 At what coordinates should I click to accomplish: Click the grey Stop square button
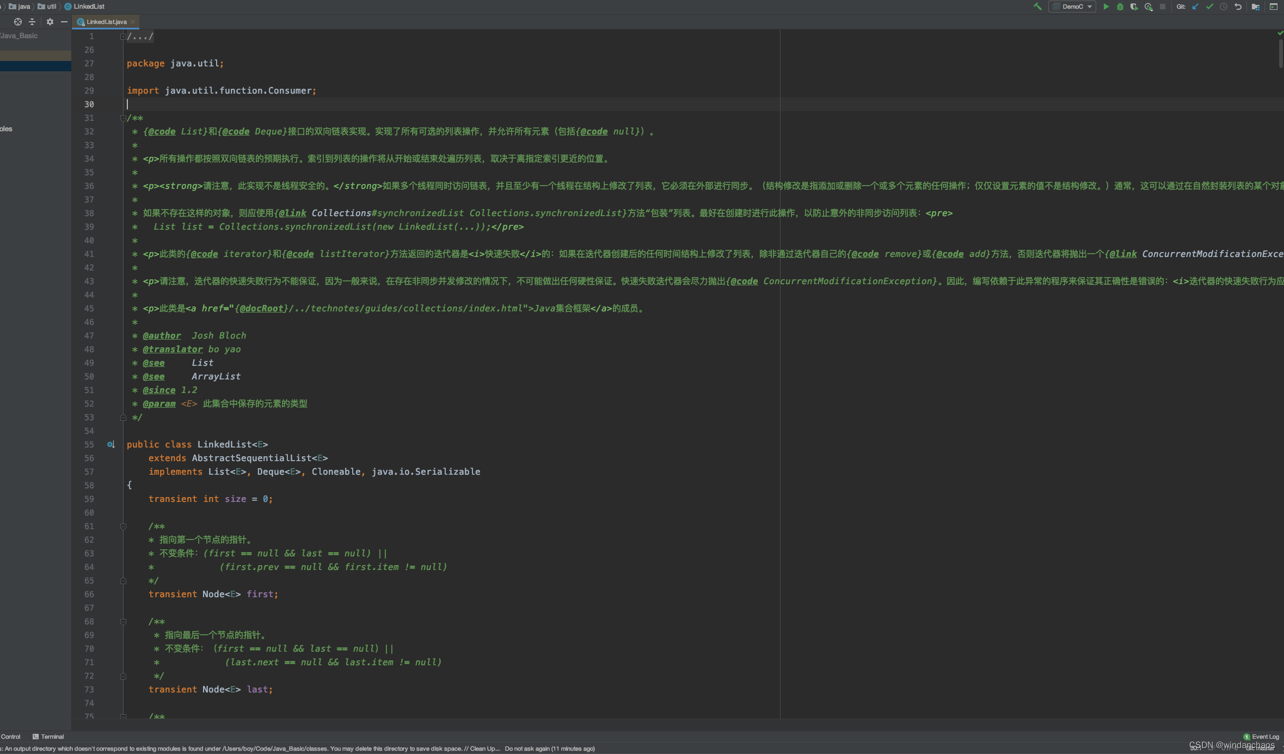tap(1163, 7)
